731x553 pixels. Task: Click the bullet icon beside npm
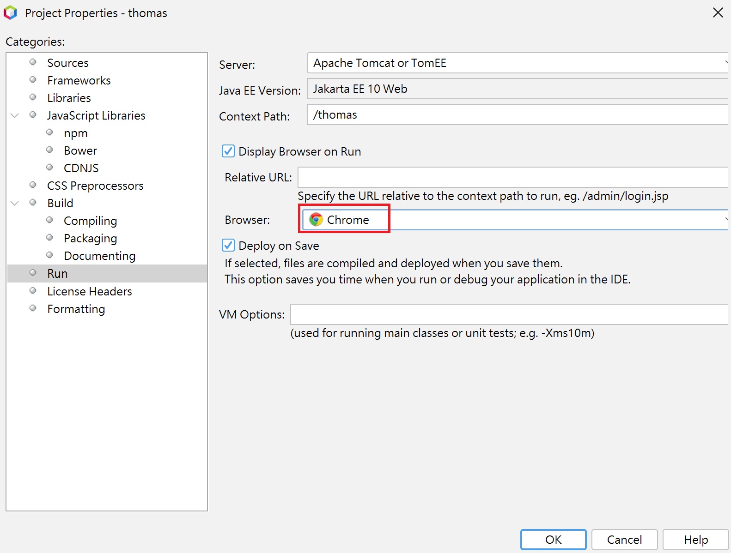(x=49, y=132)
